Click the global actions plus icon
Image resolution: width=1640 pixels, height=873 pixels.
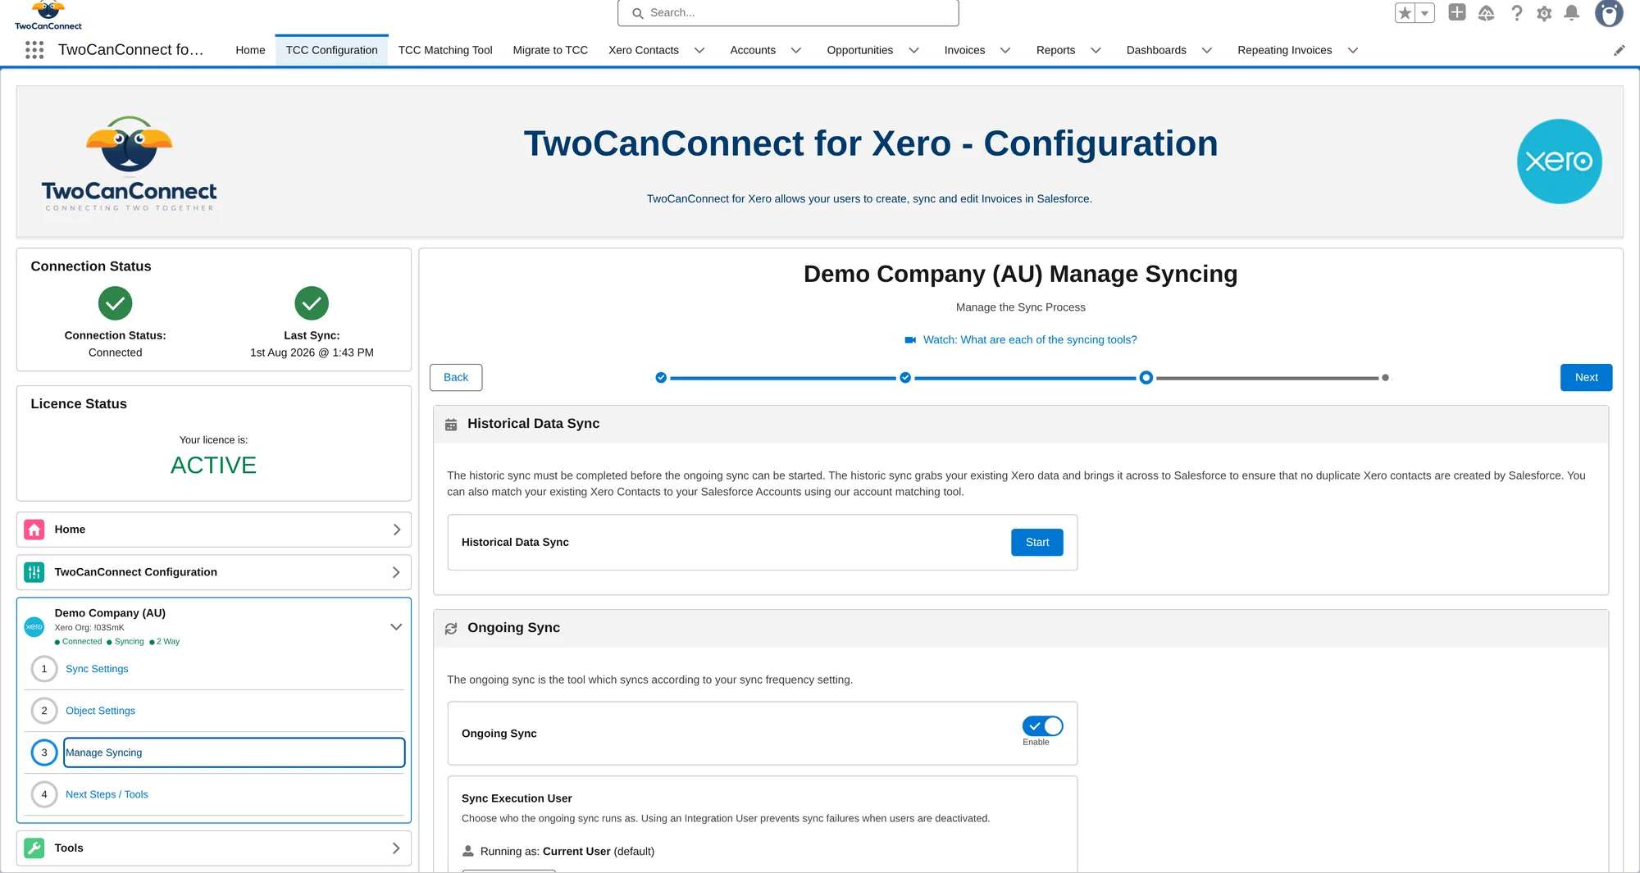[x=1457, y=12]
